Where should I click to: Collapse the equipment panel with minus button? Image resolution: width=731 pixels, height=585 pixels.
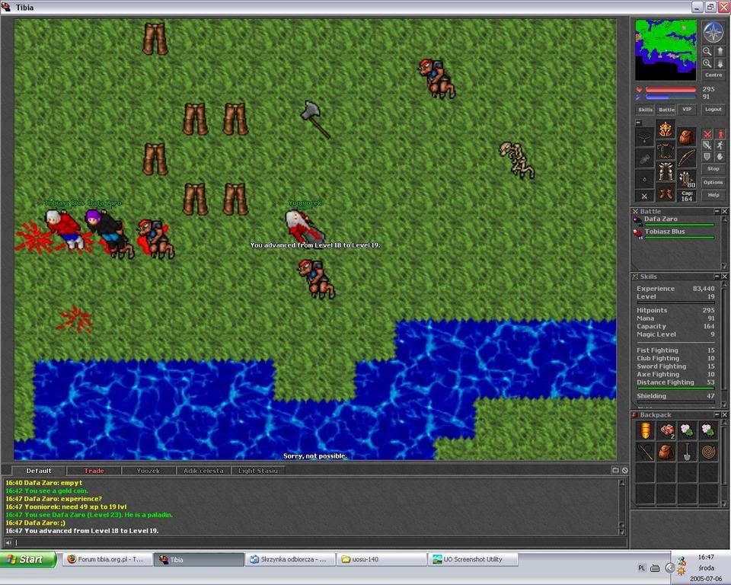639,123
